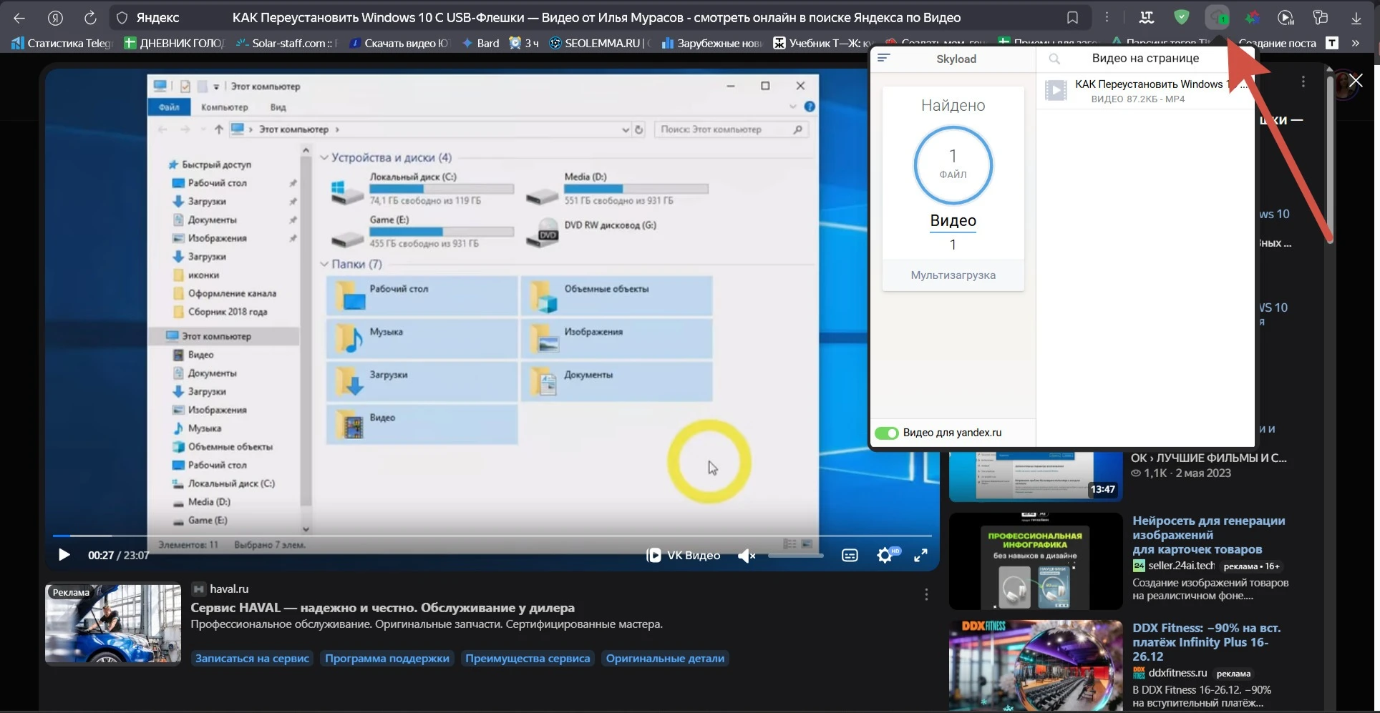Reload the current page
The image size is (1380, 713).
point(90,18)
